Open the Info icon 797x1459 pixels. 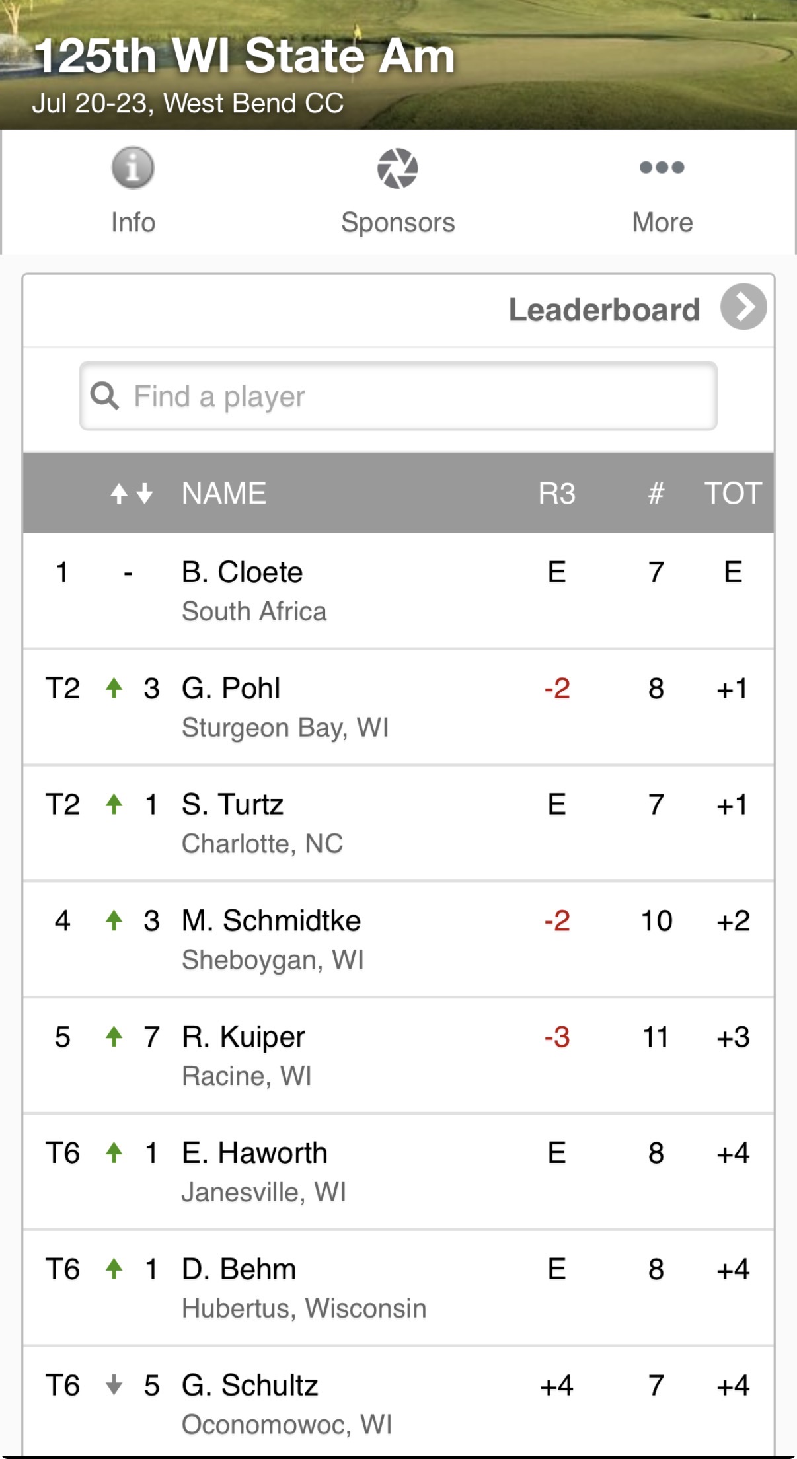[133, 168]
